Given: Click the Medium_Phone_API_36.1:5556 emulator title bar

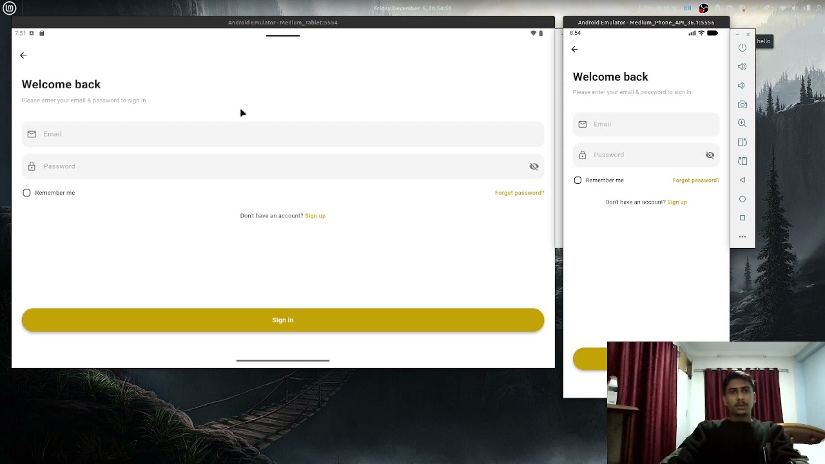Looking at the screenshot, I should tap(646, 22).
